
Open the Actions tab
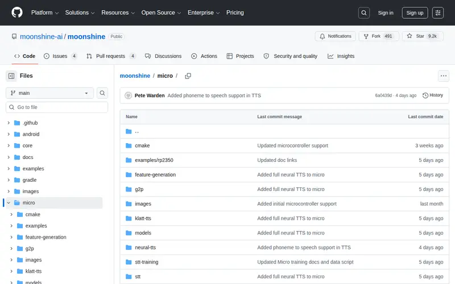pos(204,56)
